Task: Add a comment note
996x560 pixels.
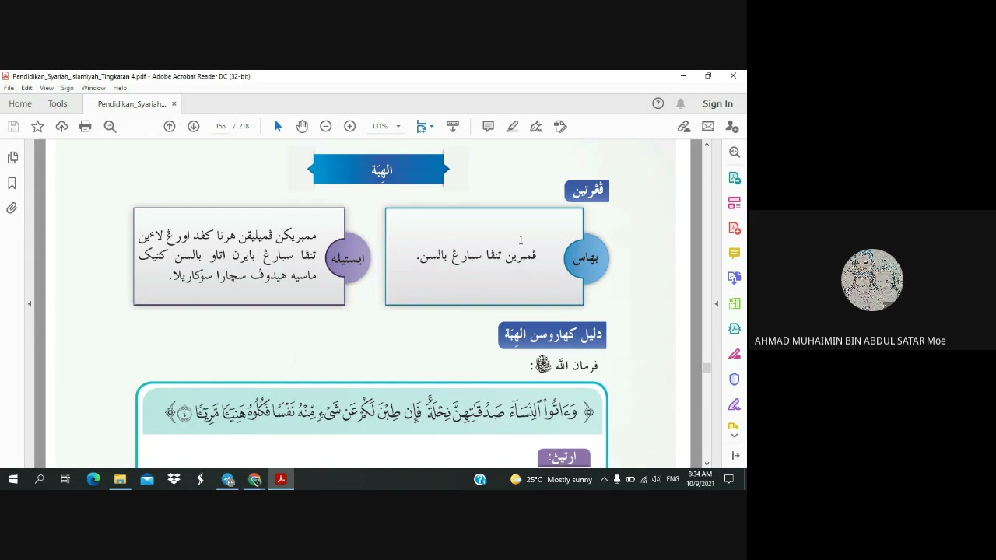Action: pyautogui.click(x=488, y=126)
